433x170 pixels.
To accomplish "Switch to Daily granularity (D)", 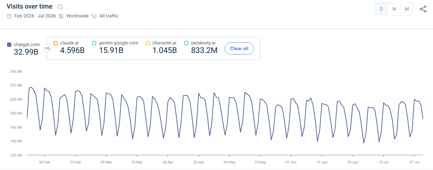I will tap(381, 9).
